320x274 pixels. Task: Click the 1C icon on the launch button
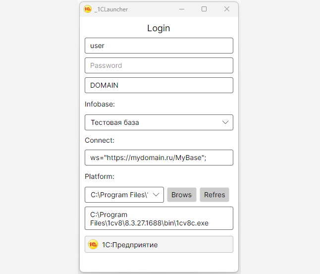click(x=93, y=245)
